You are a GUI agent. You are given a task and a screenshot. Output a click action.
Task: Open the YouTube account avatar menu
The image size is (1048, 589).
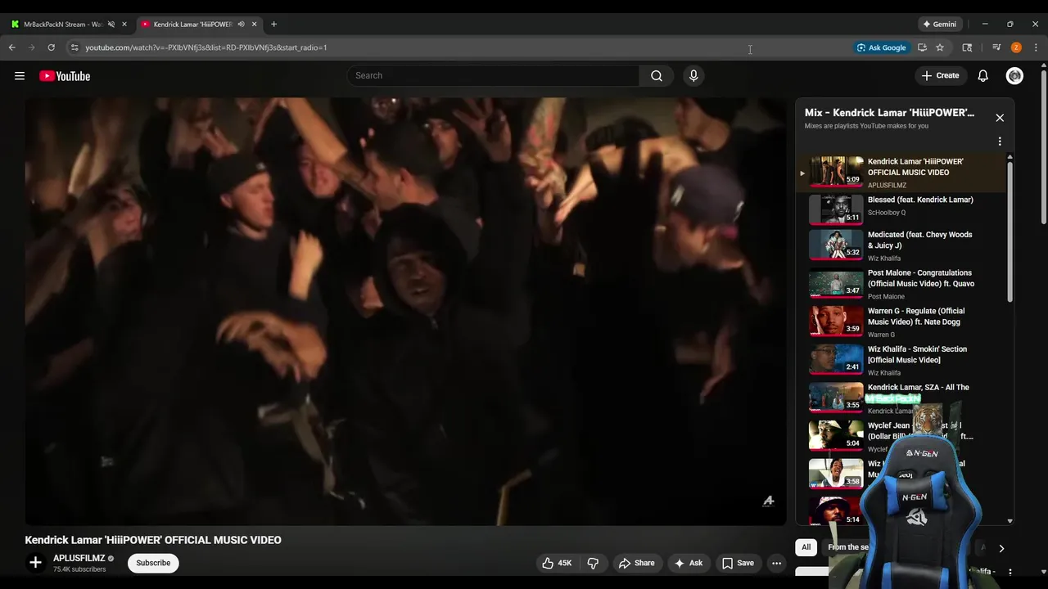tap(1014, 76)
